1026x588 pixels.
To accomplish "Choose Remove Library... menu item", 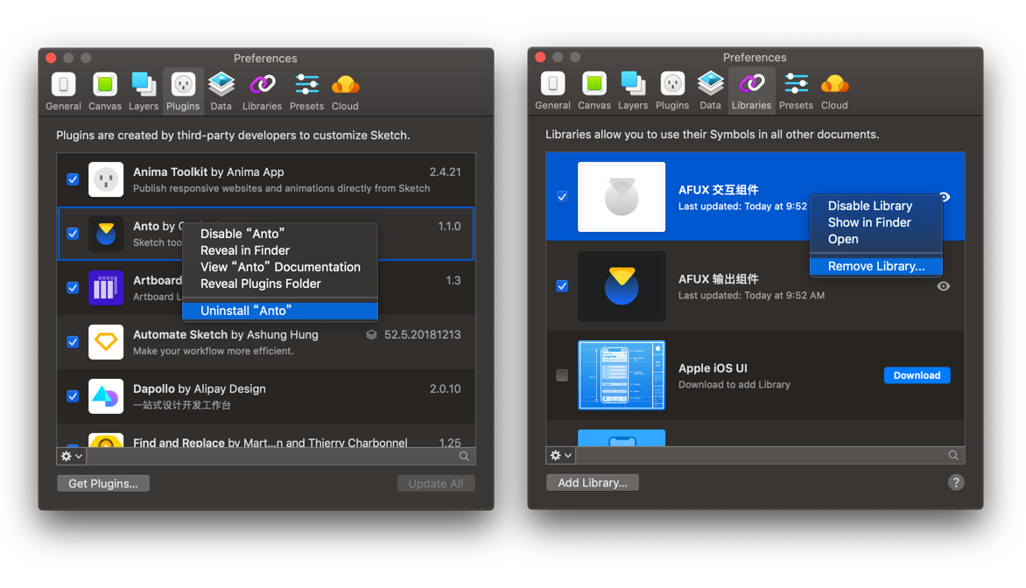I will pyautogui.click(x=876, y=266).
